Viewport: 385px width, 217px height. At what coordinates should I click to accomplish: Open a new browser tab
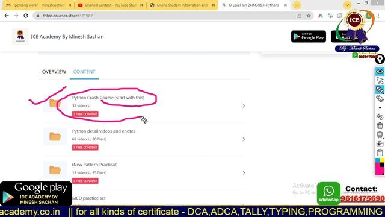tap(297, 5)
